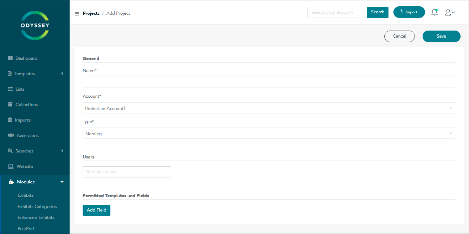Toggle the hamburger menu icon
469x234 pixels.
[77, 14]
